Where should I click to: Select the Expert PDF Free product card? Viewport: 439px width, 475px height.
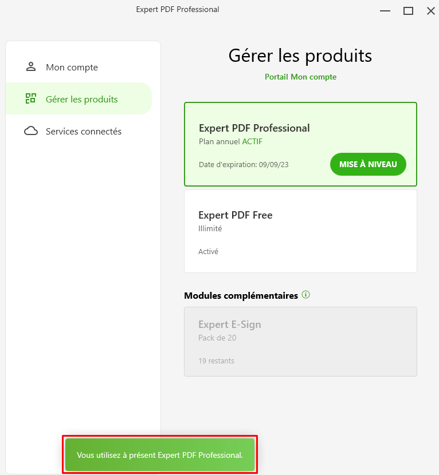[x=300, y=231]
